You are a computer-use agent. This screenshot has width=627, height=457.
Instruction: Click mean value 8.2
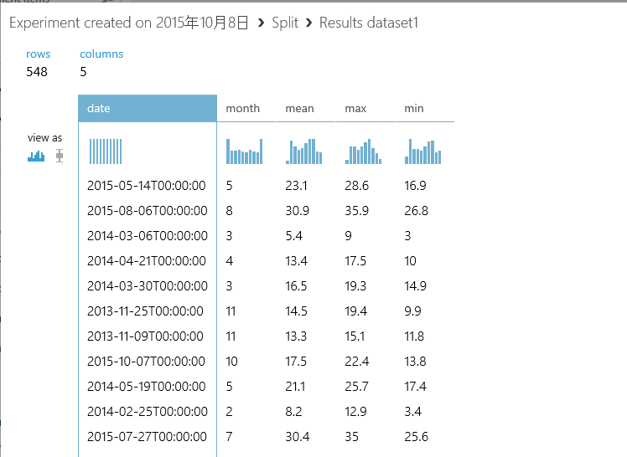(293, 412)
